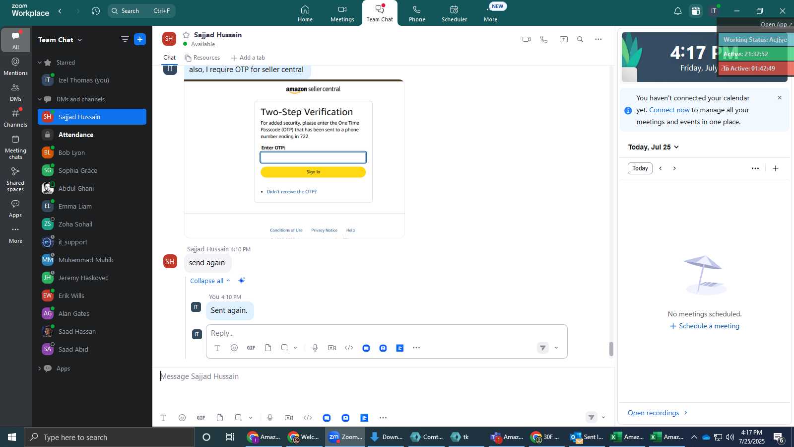This screenshot has height=447, width=794.
Task: Open send options arrow in main message box
Action: click(x=603, y=417)
